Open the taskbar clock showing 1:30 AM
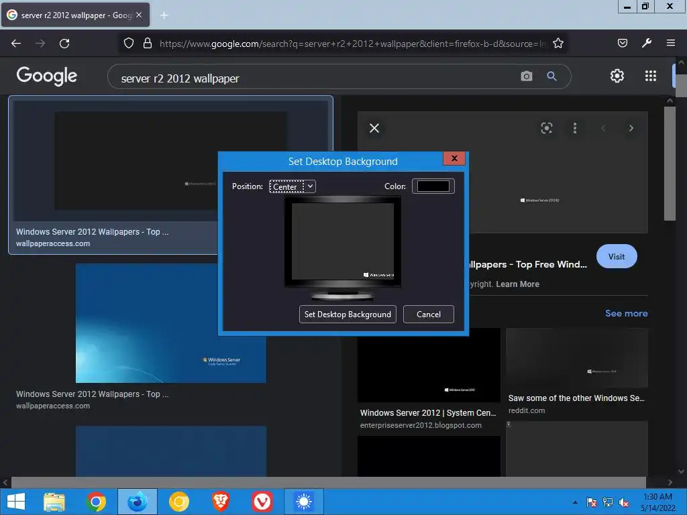This screenshot has width=687, height=515. [657, 502]
